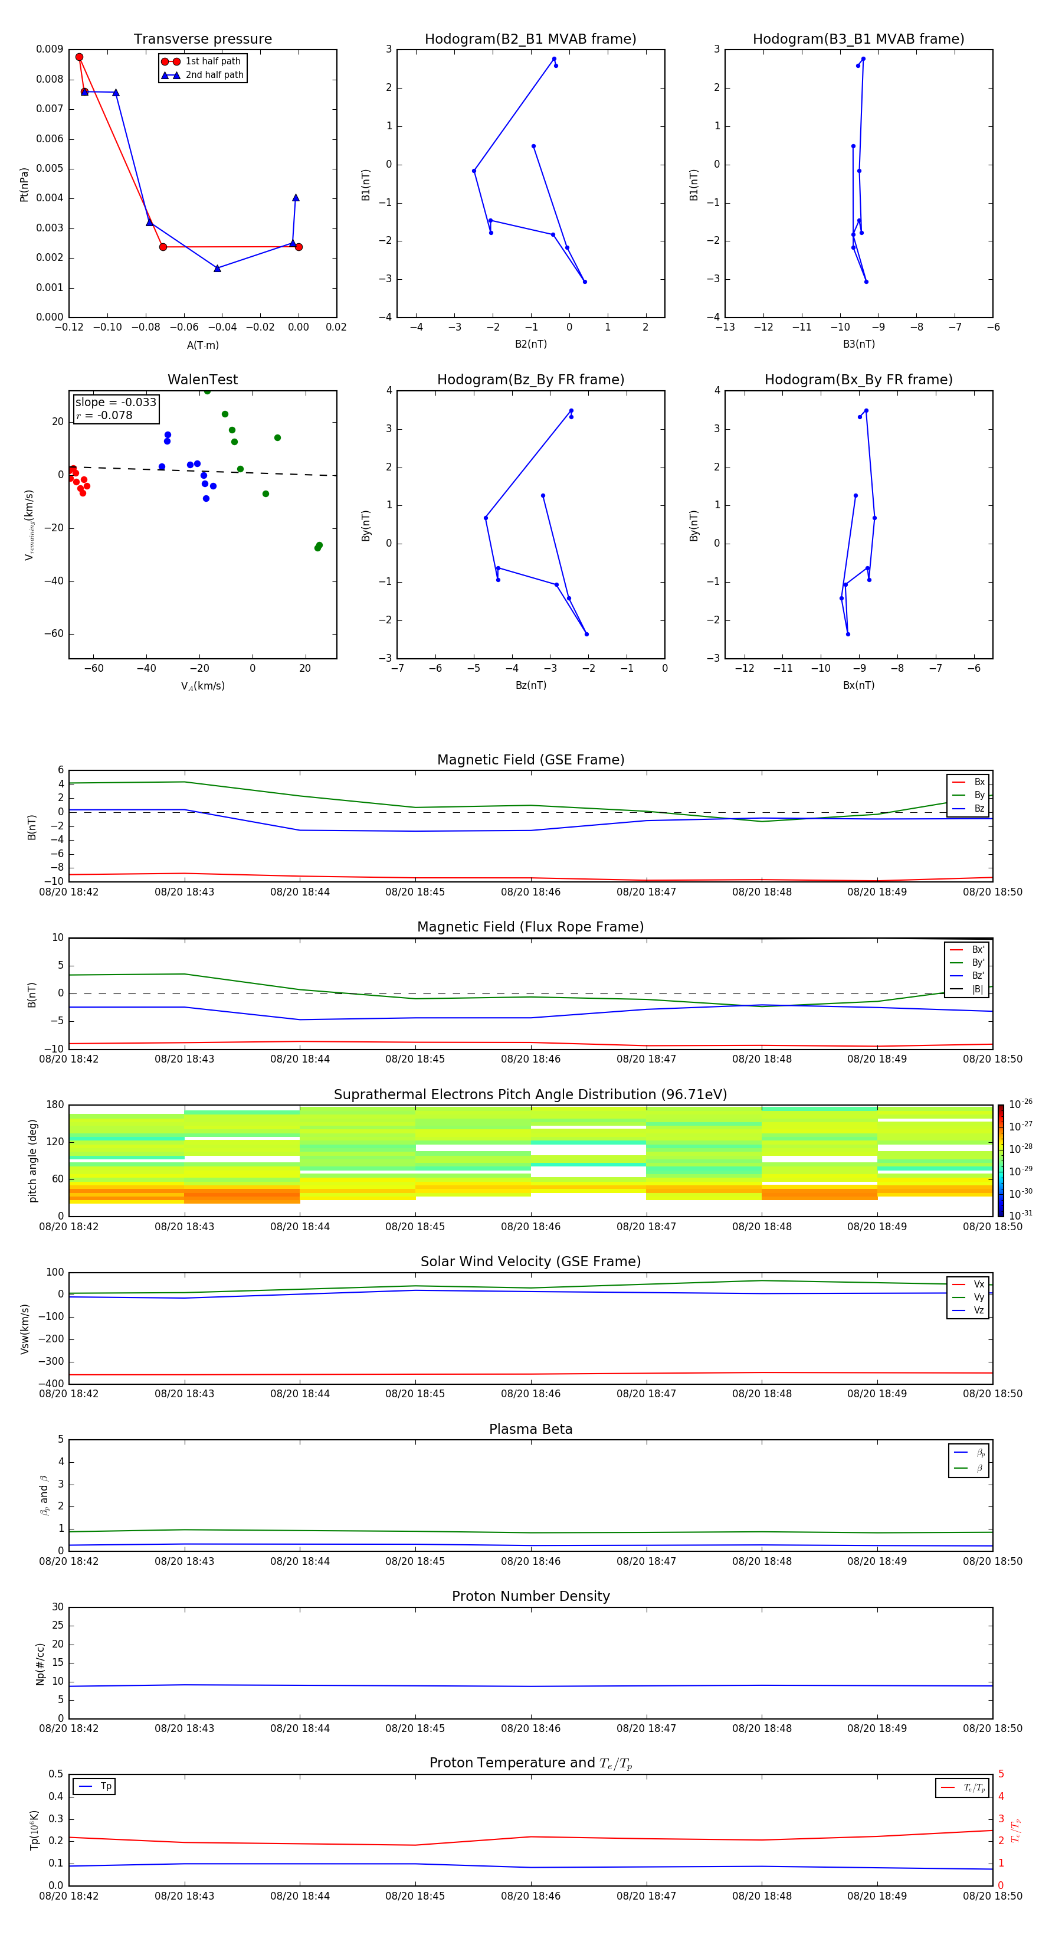The image size is (1062, 1948).
Task: Click the 'slope = -0.033' annotation
Action: pyautogui.click(x=116, y=403)
